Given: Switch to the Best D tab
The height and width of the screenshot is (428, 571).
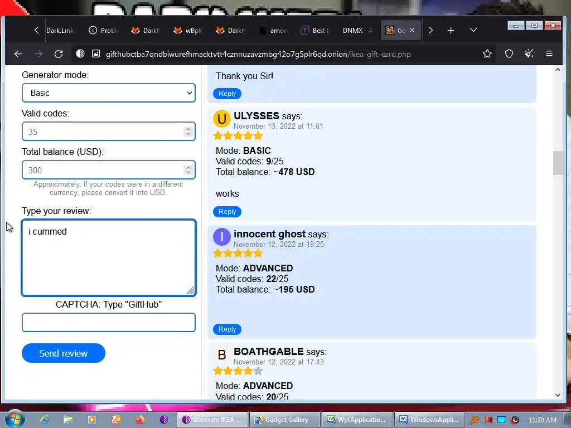Looking at the screenshot, I should point(316,31).
